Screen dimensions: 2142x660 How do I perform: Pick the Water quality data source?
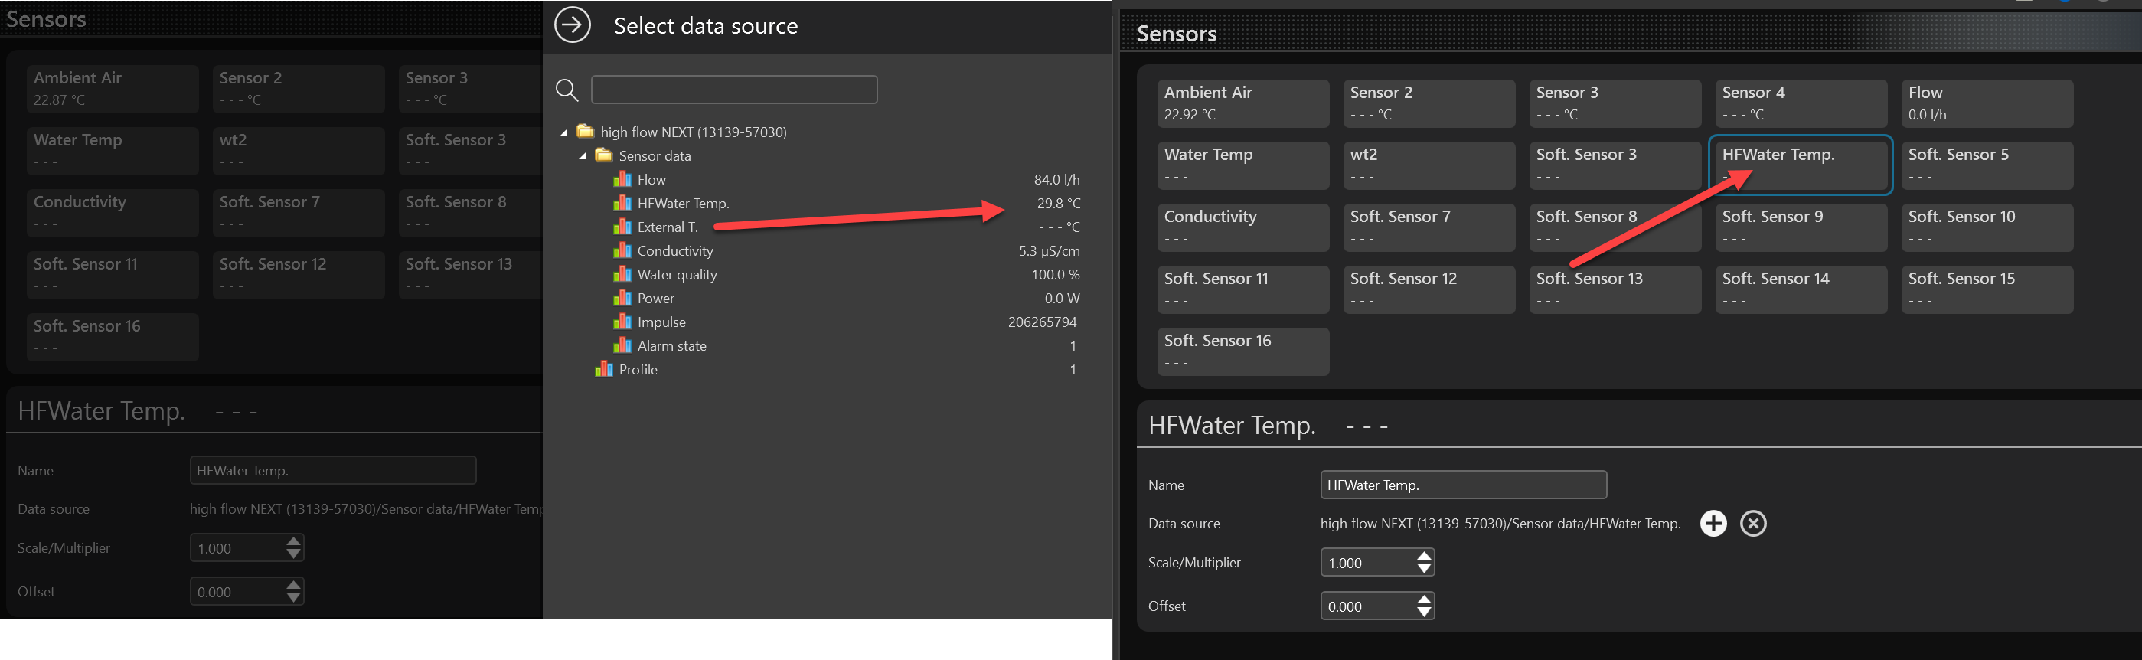677,274
